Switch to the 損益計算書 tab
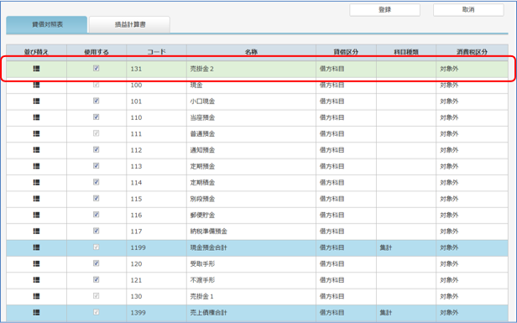This screenshot has width=517, height=323. [x=129, y=24]
